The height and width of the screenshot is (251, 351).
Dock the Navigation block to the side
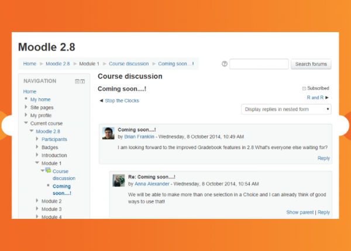82,81
